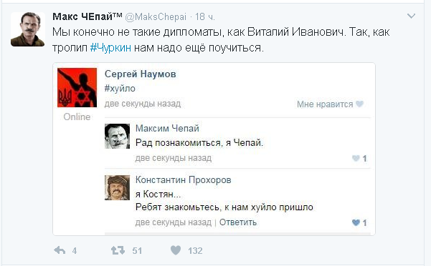Click the Максим Чепай commenter name
The width and height of the screenshot is (431, 266).
(167, 128)
